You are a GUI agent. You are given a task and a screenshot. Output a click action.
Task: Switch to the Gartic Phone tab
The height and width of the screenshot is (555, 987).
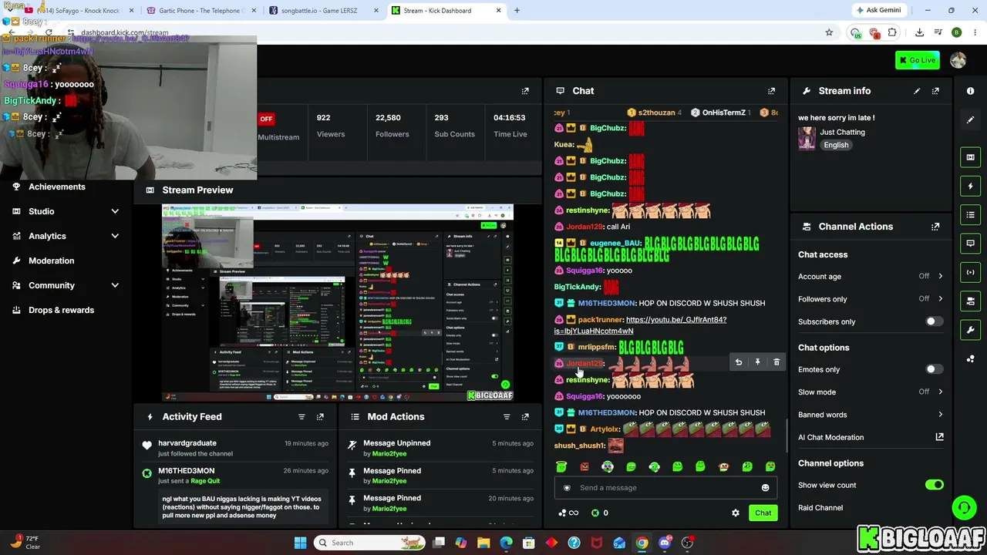[x=200, y=11]
